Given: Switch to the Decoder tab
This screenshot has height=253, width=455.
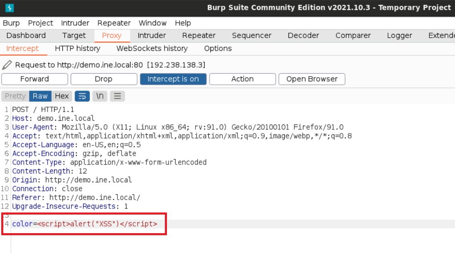Looking at the screenshot, I should click(303, 36).
